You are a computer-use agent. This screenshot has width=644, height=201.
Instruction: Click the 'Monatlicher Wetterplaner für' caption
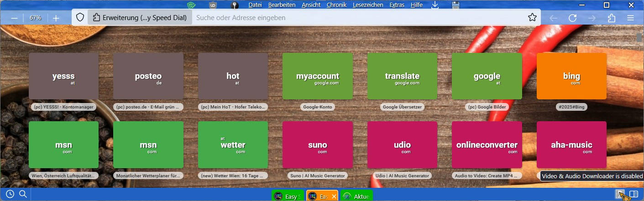(x=148, y=175)
